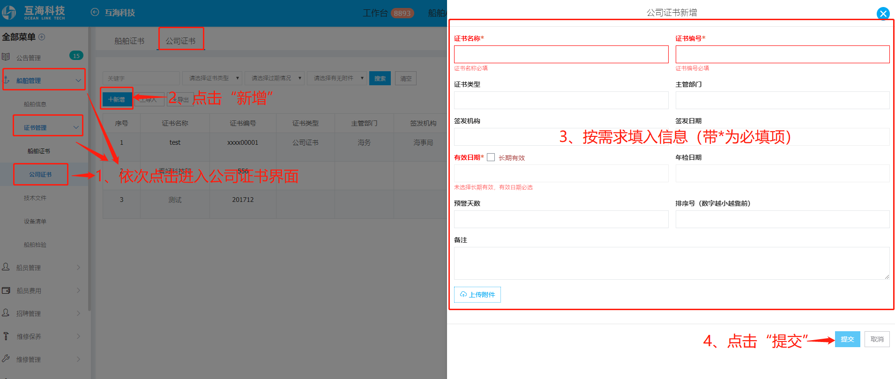Click the 15 notification badge on 公告管理
Viewport: 895px width, 379px height.
tap(76, 56)
